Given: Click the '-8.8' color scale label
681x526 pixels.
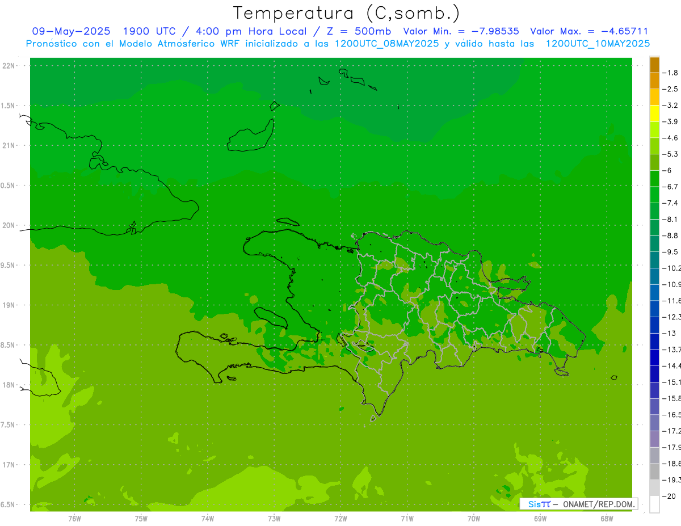Looking at the screenshot, I should (670, 235).
